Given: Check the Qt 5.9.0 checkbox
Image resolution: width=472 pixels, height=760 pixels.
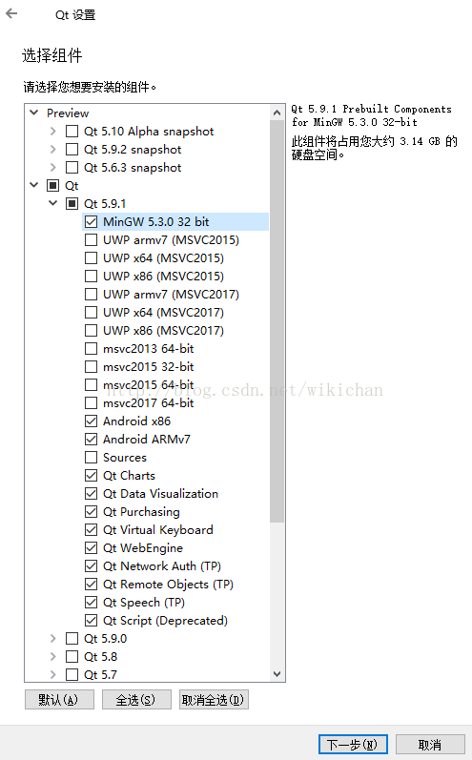Looking at the screenshot, I should (72, 638).
